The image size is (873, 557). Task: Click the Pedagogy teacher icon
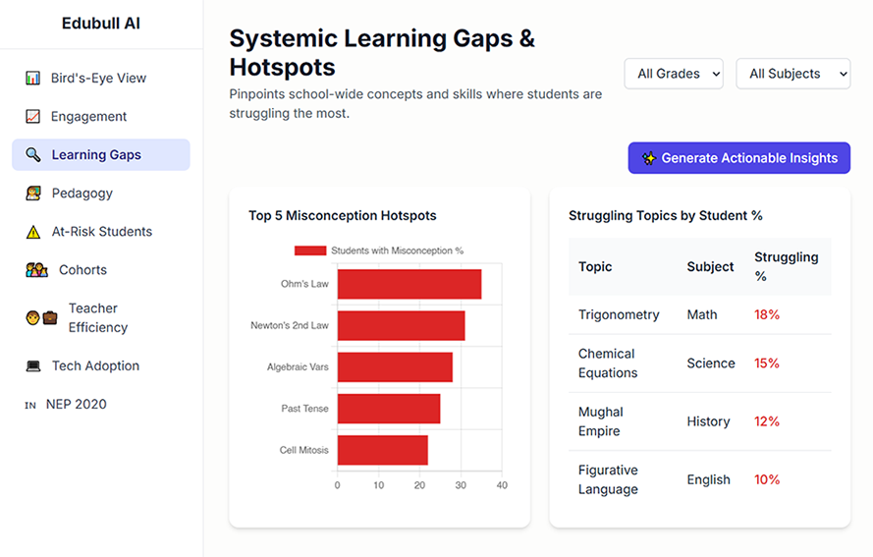pos(33,194)
